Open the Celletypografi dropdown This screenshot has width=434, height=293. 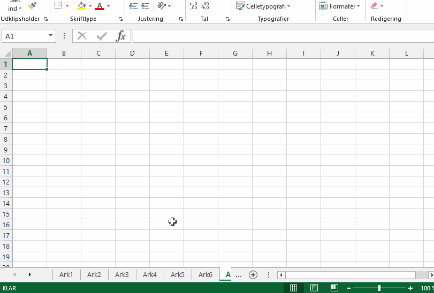pyautogui.click(x=264, y=6)
